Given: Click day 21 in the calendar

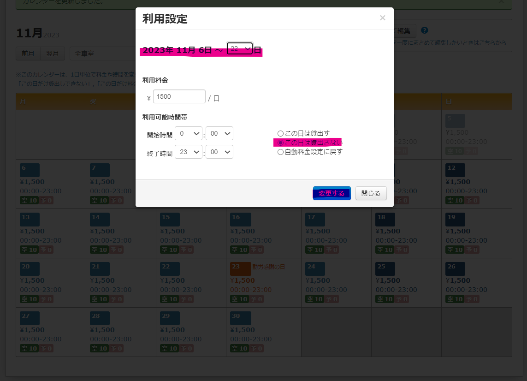Looking at the screenshot, I should [100, 269].
